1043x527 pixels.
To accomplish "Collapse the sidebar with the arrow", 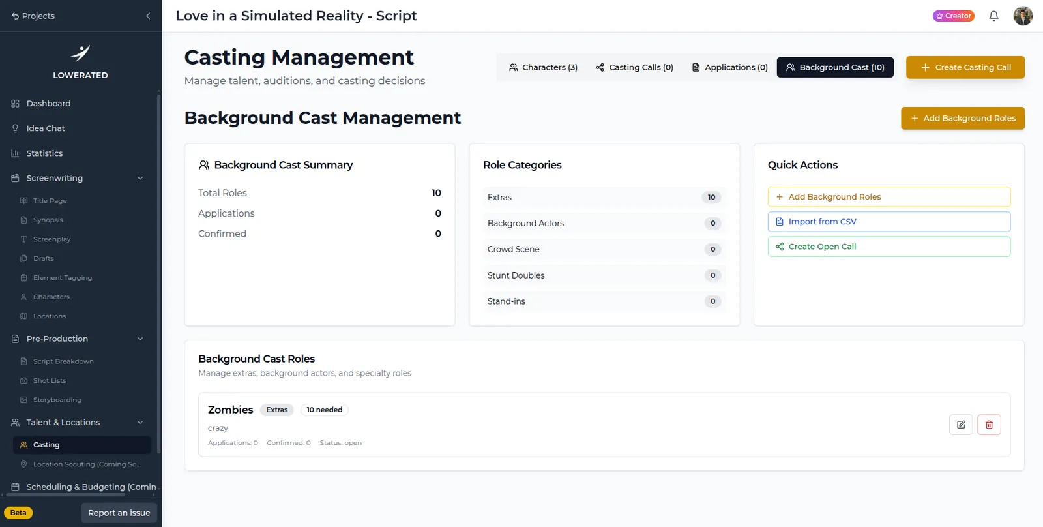I will [x=148, y=16].
